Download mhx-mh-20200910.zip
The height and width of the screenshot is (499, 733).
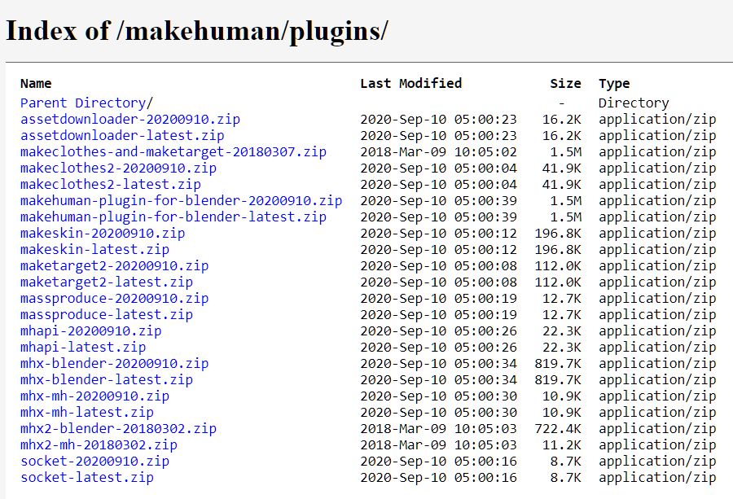point(94,396)
